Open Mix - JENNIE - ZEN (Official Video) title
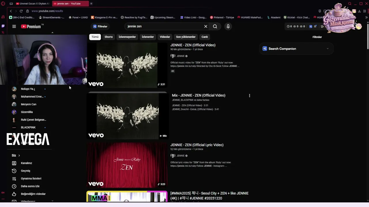This screenshot has height=207, width=369. [199, 95]
